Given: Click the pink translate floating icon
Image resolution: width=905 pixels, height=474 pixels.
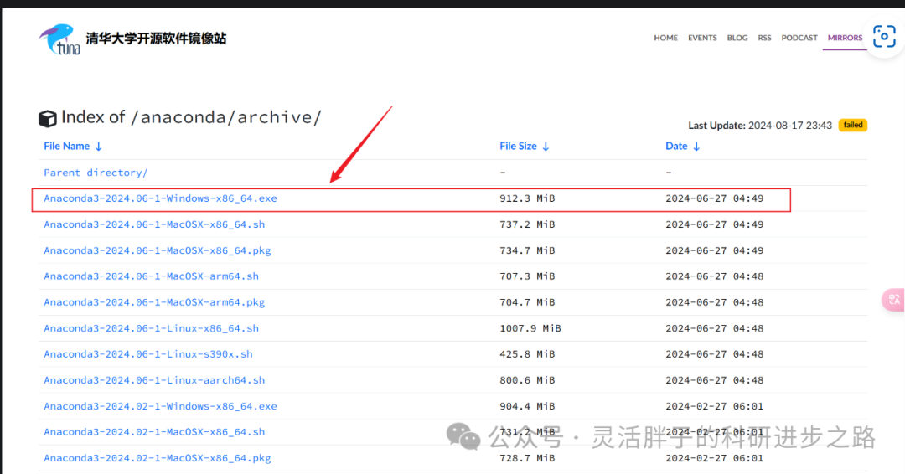Looking at the screenshot, I should pos(894,300).
